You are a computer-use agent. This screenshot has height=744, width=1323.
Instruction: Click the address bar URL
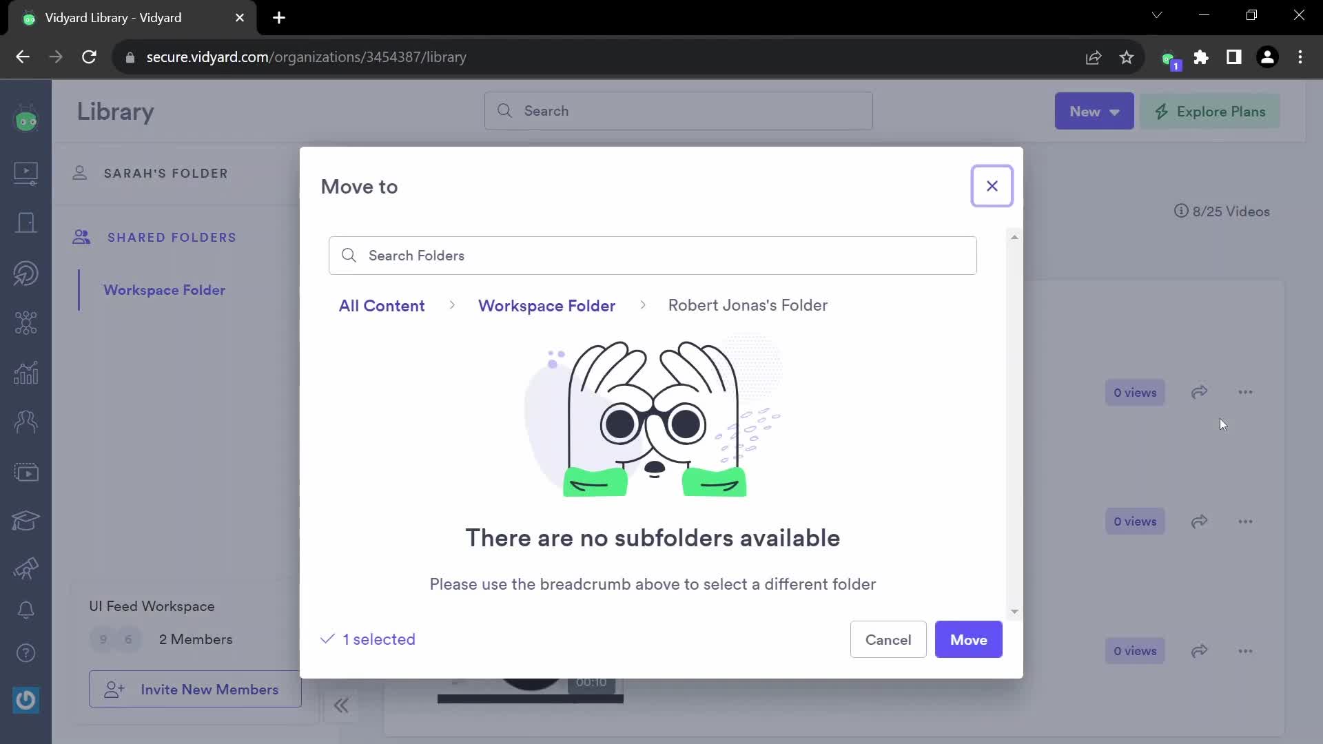coord(306,57)
